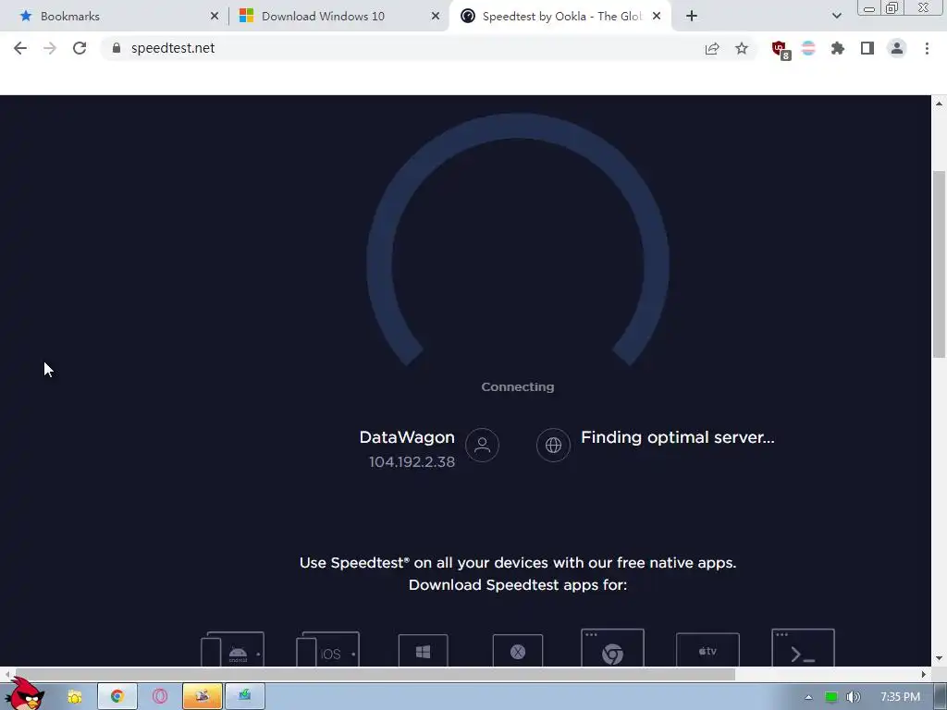Click the horizontal scrollbar right arrow
The height and width of the screenshot is (710, 947).
coord(924,674)
